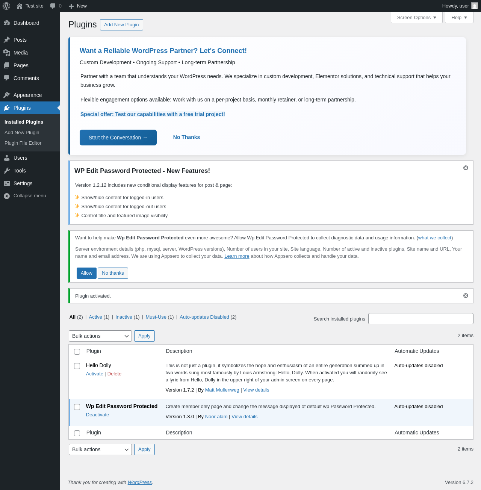Click the WordPress logo in admin bar
The image size is (481, 490).
click(6, 6)
